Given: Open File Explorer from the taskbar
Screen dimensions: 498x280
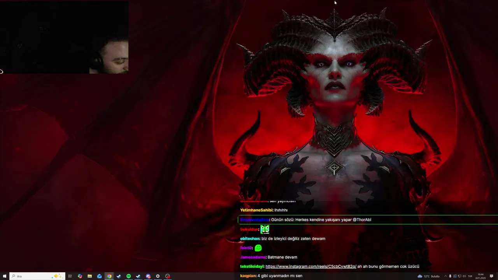Looking at the screenshot, I should pos(89,276).
